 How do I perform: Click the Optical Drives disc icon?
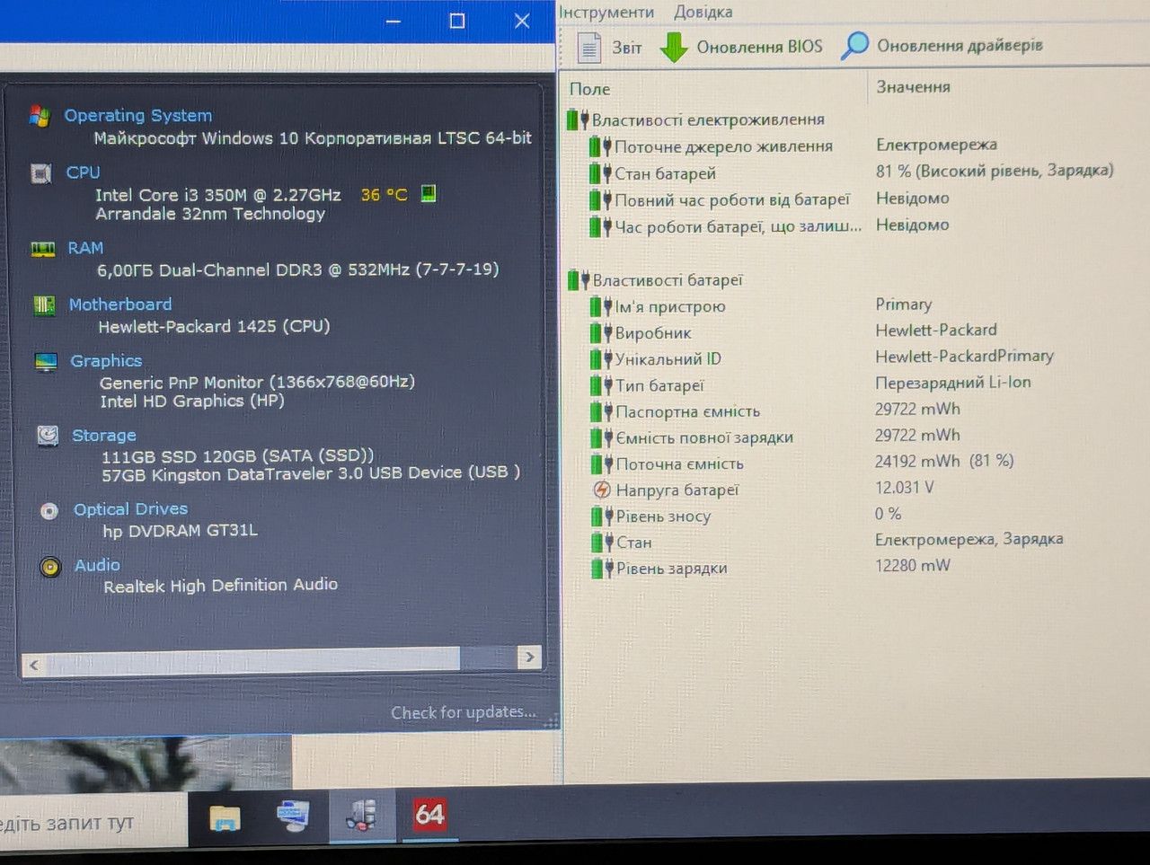pyautogui.click(x=49, y=510)
